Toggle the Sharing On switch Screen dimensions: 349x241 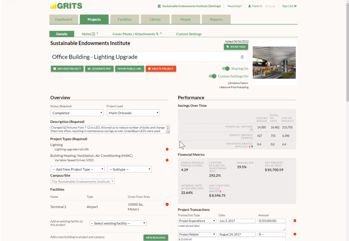226,69
